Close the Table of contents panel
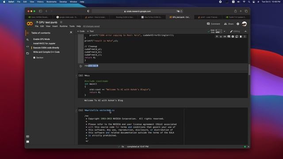This screenshot has width=283, height=159. click(71, 32)
